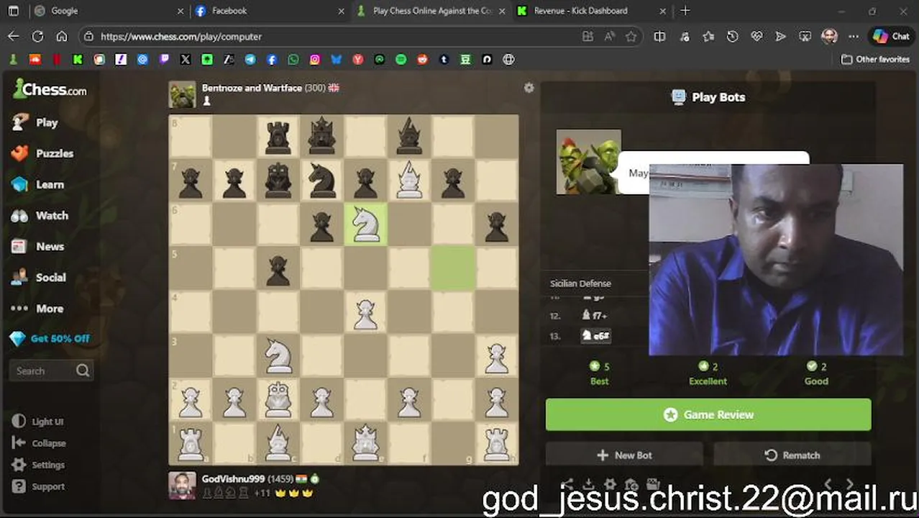Open Instagram bookmark in favorites bar
Screen dimensions: 919x518
click(x=315, y=60)
